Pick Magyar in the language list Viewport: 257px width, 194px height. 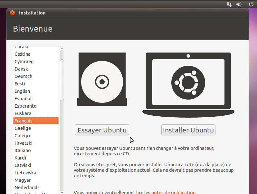23,180
